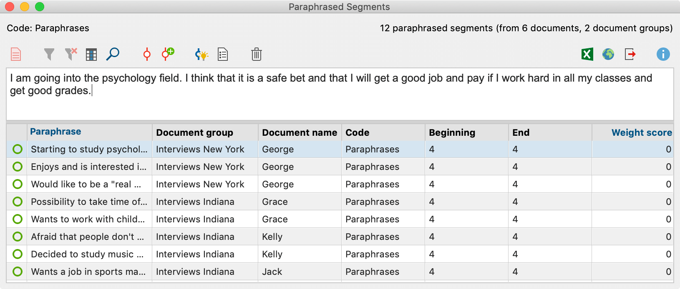680x289 pixels.
Task: Sort by the Document group column header
Action: coord(205,132)
